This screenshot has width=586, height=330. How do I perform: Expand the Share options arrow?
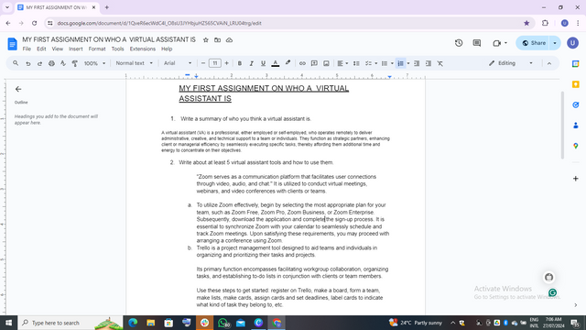point(555,43)
